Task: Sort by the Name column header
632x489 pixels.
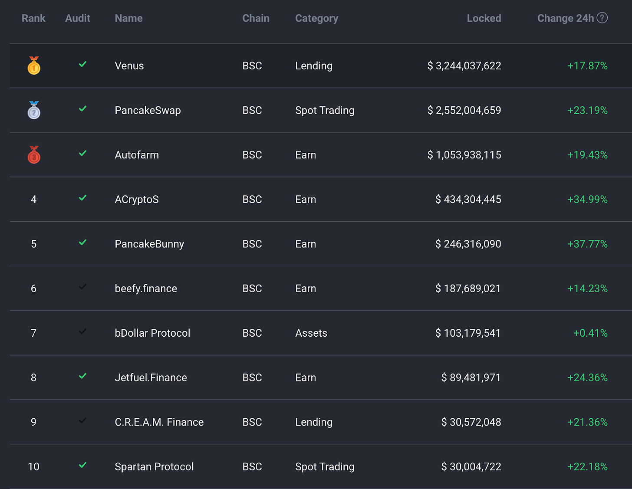Action: 128,18
